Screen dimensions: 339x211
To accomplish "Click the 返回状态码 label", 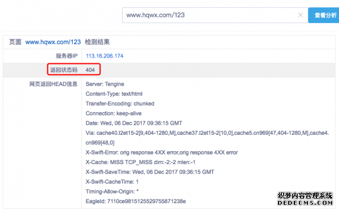I will click(x=64, y=70).
